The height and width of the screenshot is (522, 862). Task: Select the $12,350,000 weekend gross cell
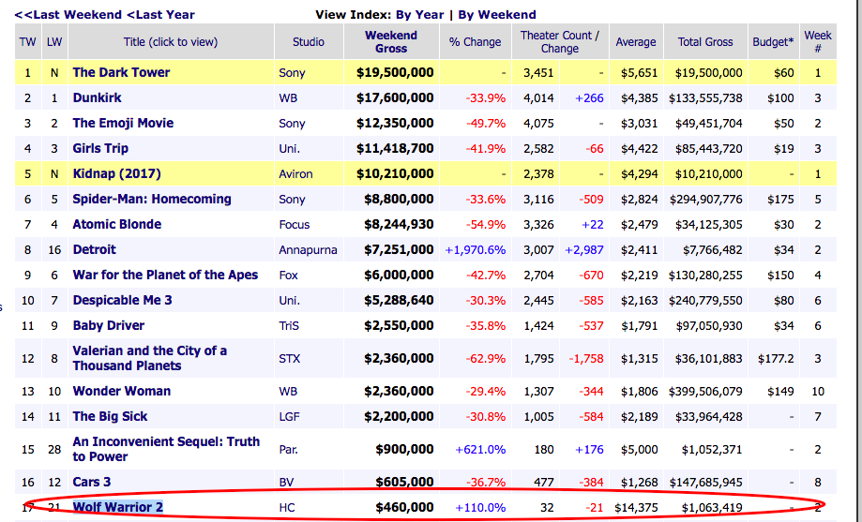pyautogui.click(x=395, y=123)
